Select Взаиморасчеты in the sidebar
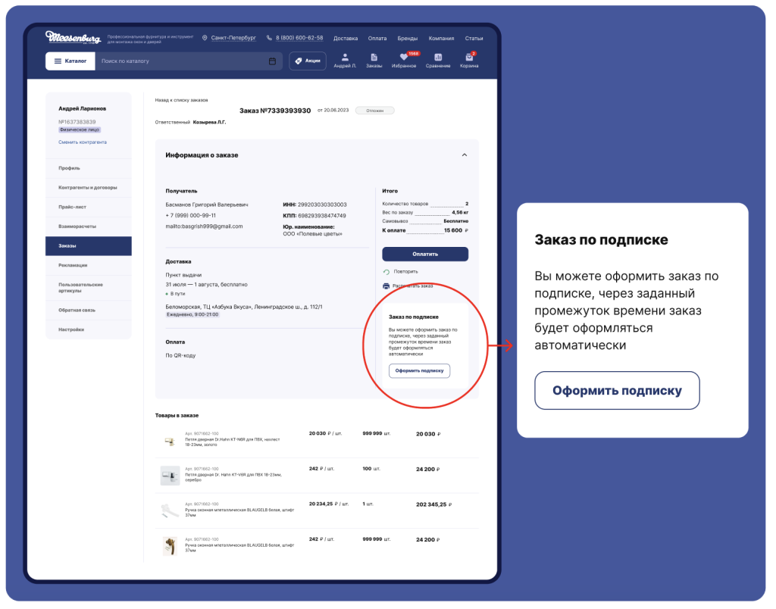Screen dimensions: 776x609 point(77,226)
